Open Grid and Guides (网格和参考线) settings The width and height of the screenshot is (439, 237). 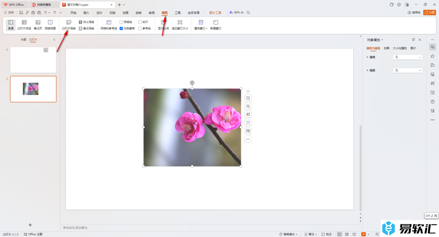[109, 25]
